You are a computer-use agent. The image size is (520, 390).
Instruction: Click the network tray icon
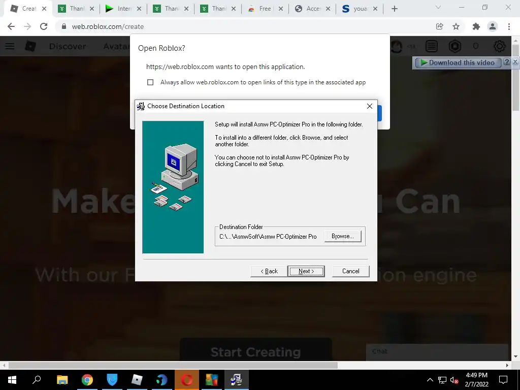(x=442, y=380)
